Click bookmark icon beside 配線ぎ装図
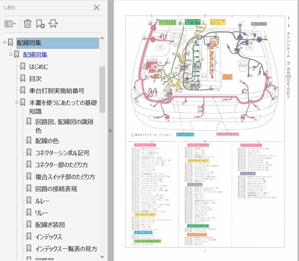 (x=29, y=224)
